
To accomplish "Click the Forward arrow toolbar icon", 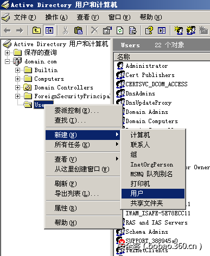I will pyautogui.click(x=20, y=30).
